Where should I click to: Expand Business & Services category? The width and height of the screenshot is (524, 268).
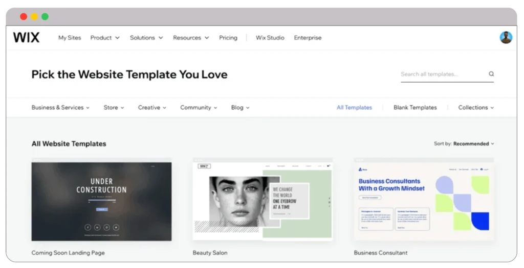click(x=60, y=107)
